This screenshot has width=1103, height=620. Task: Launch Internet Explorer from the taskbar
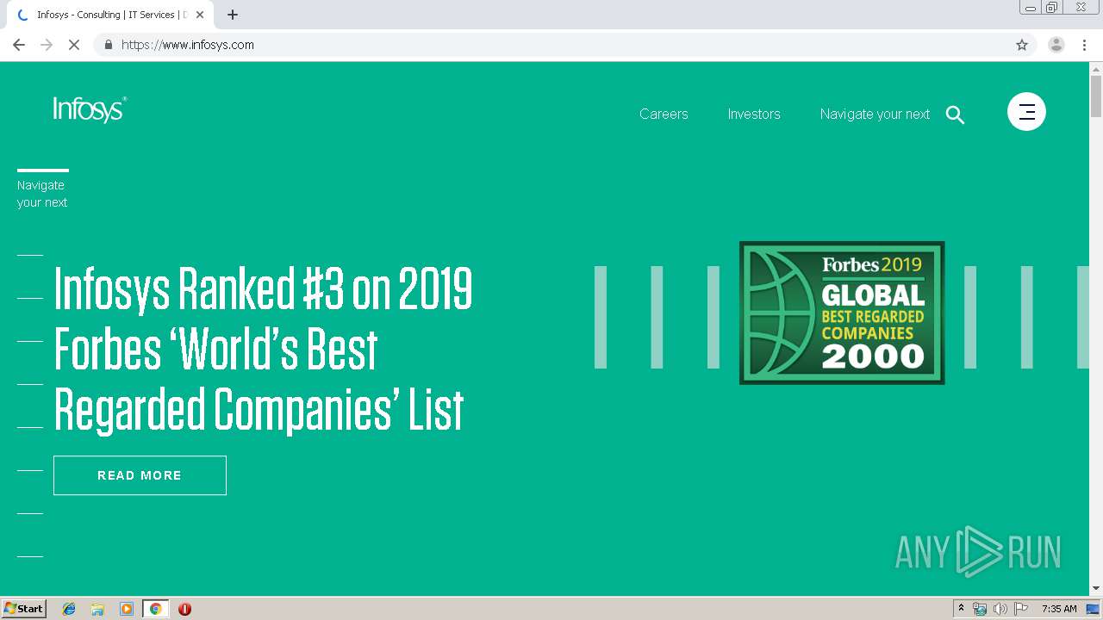[69, 609]
